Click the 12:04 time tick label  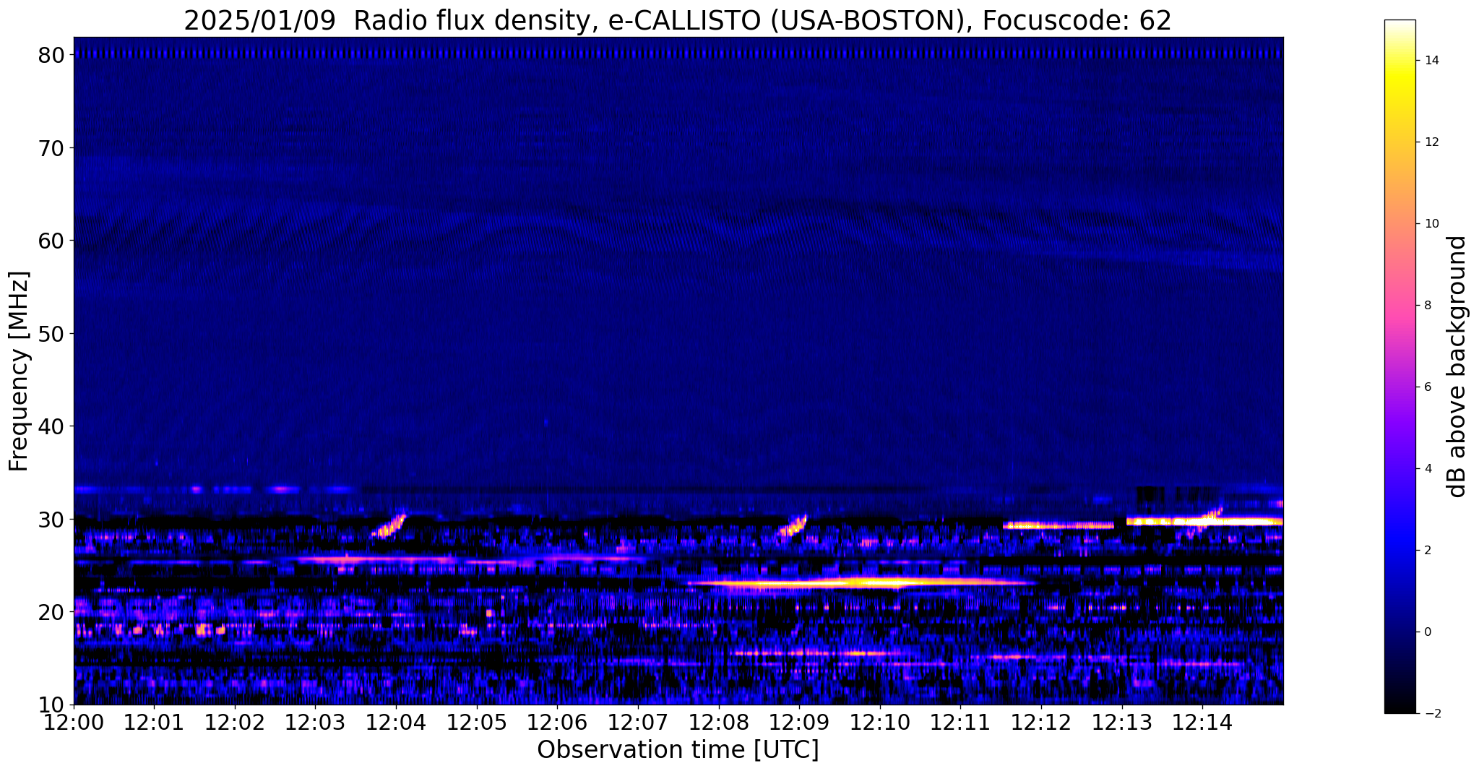pyautogui.click(x=396, y=722)
